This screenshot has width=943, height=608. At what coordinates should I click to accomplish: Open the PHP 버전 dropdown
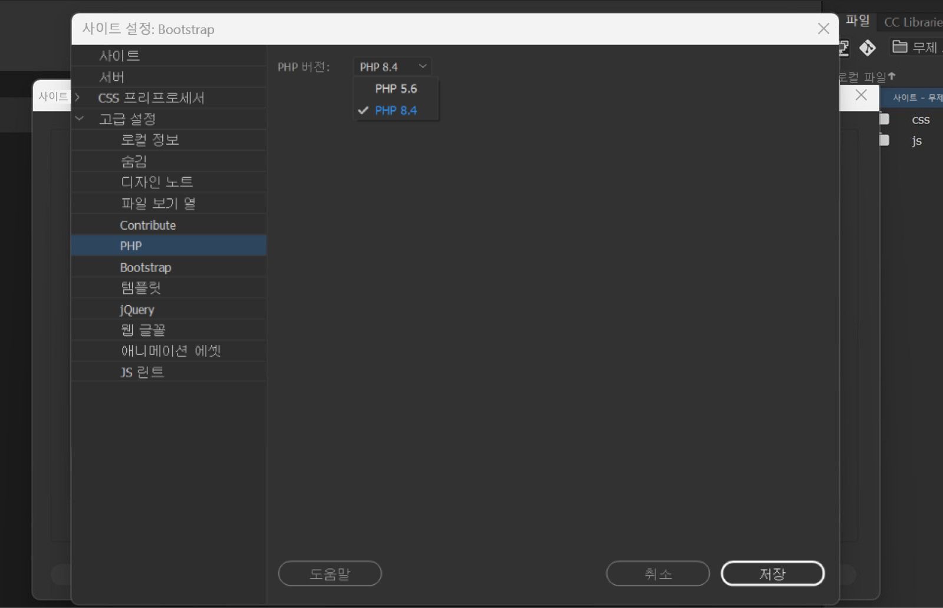392,66
